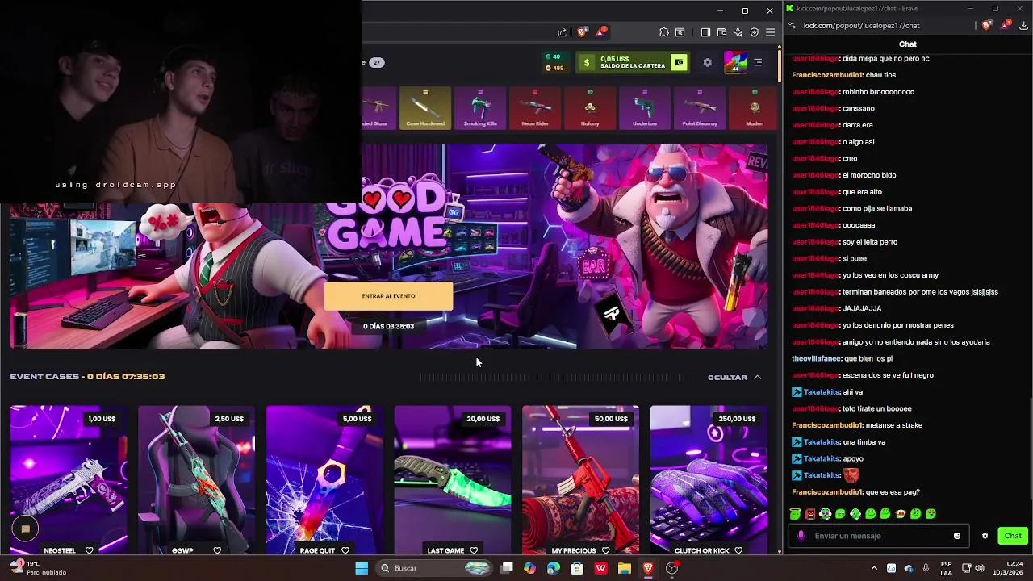Click theovillafanee username in chat
This screenshot has width=1033, height=581.
tap(817, 358)
